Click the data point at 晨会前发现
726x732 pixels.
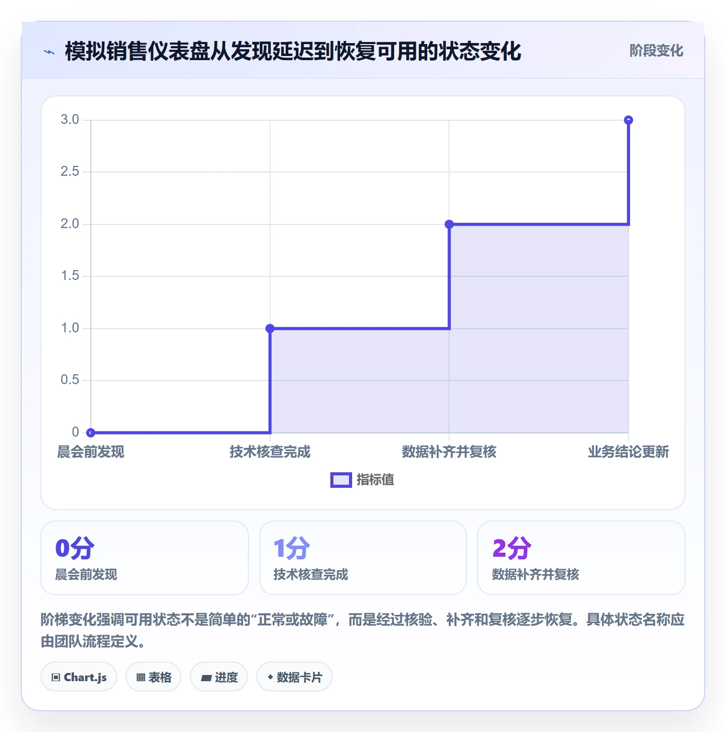91,432
